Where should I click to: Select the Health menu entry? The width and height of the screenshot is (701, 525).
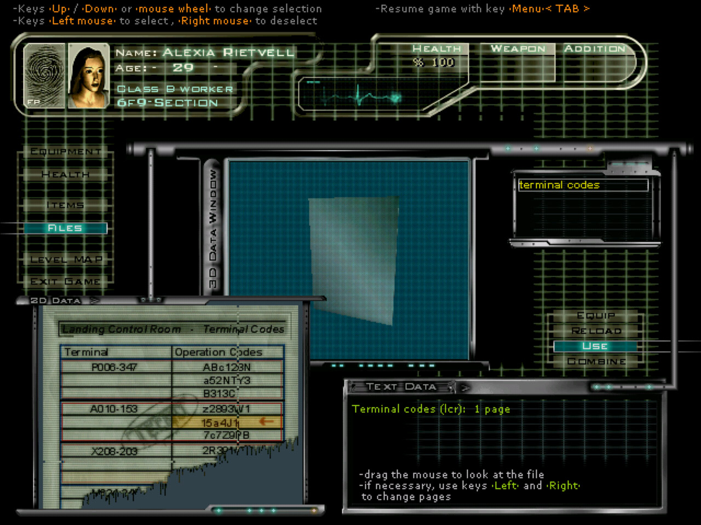[x=66, y=174]
